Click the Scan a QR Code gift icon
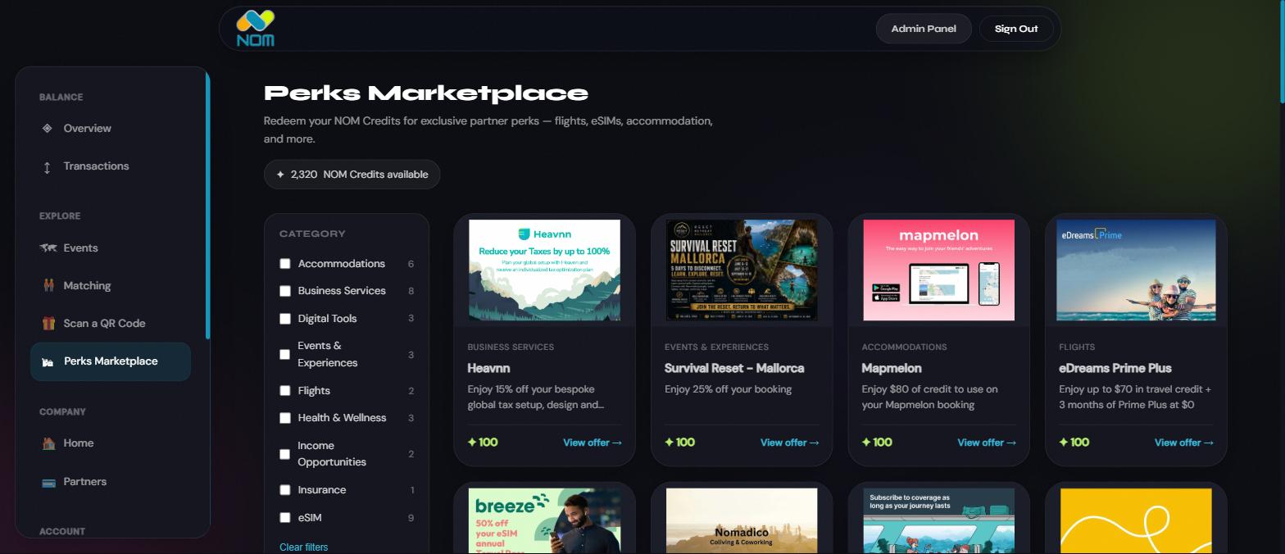1285x554 pixels. pyautogui.click(x=48, y=323)
